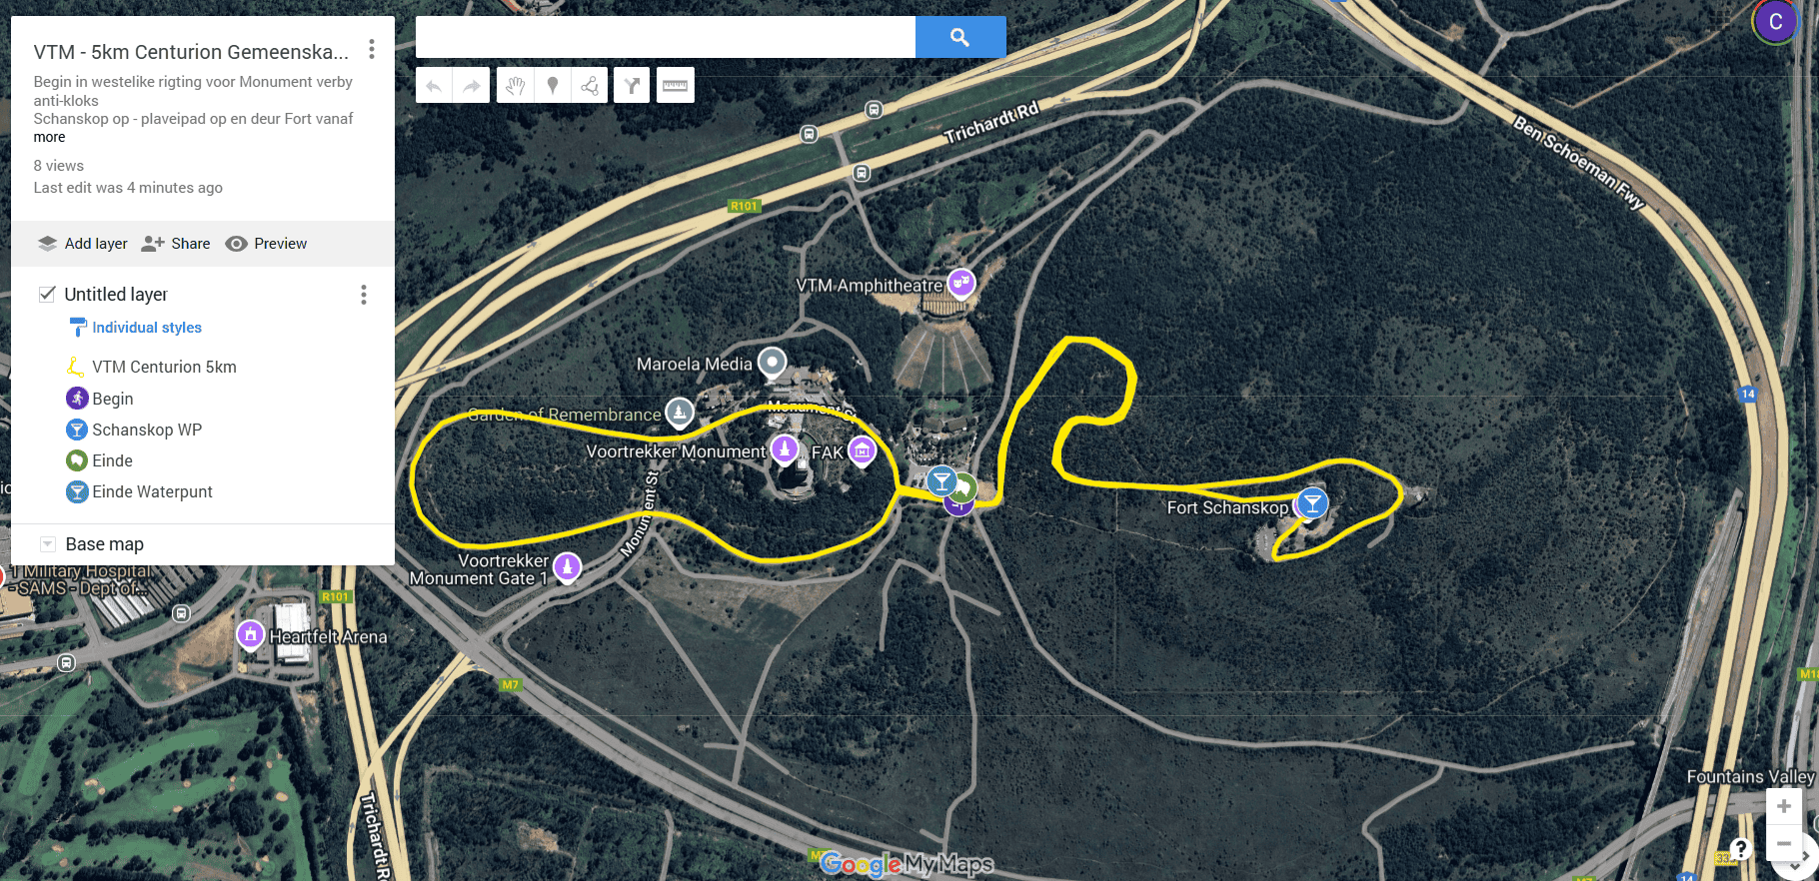Click the Share option
Screen dimensions: 1819x881
click(176, 244)
